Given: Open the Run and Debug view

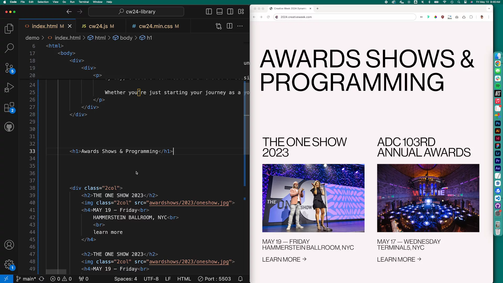Looking at the screenshot, I should (9, 88).
